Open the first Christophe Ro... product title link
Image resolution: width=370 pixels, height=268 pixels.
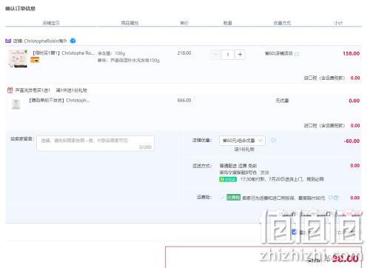pos(64,53)
